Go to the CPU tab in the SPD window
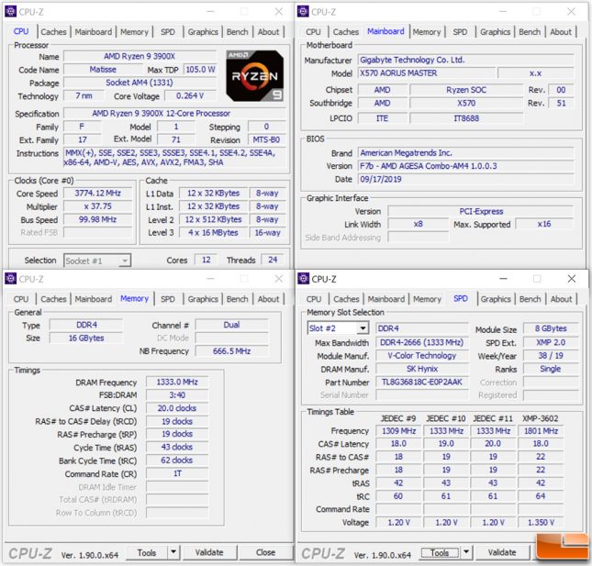Image resolution: width=592 pixels, height=566 pixels. 314,299
